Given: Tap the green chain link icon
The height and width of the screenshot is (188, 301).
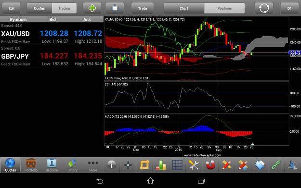Looking at the screenshot, I should pyautogui.click(x=276, y=165).
